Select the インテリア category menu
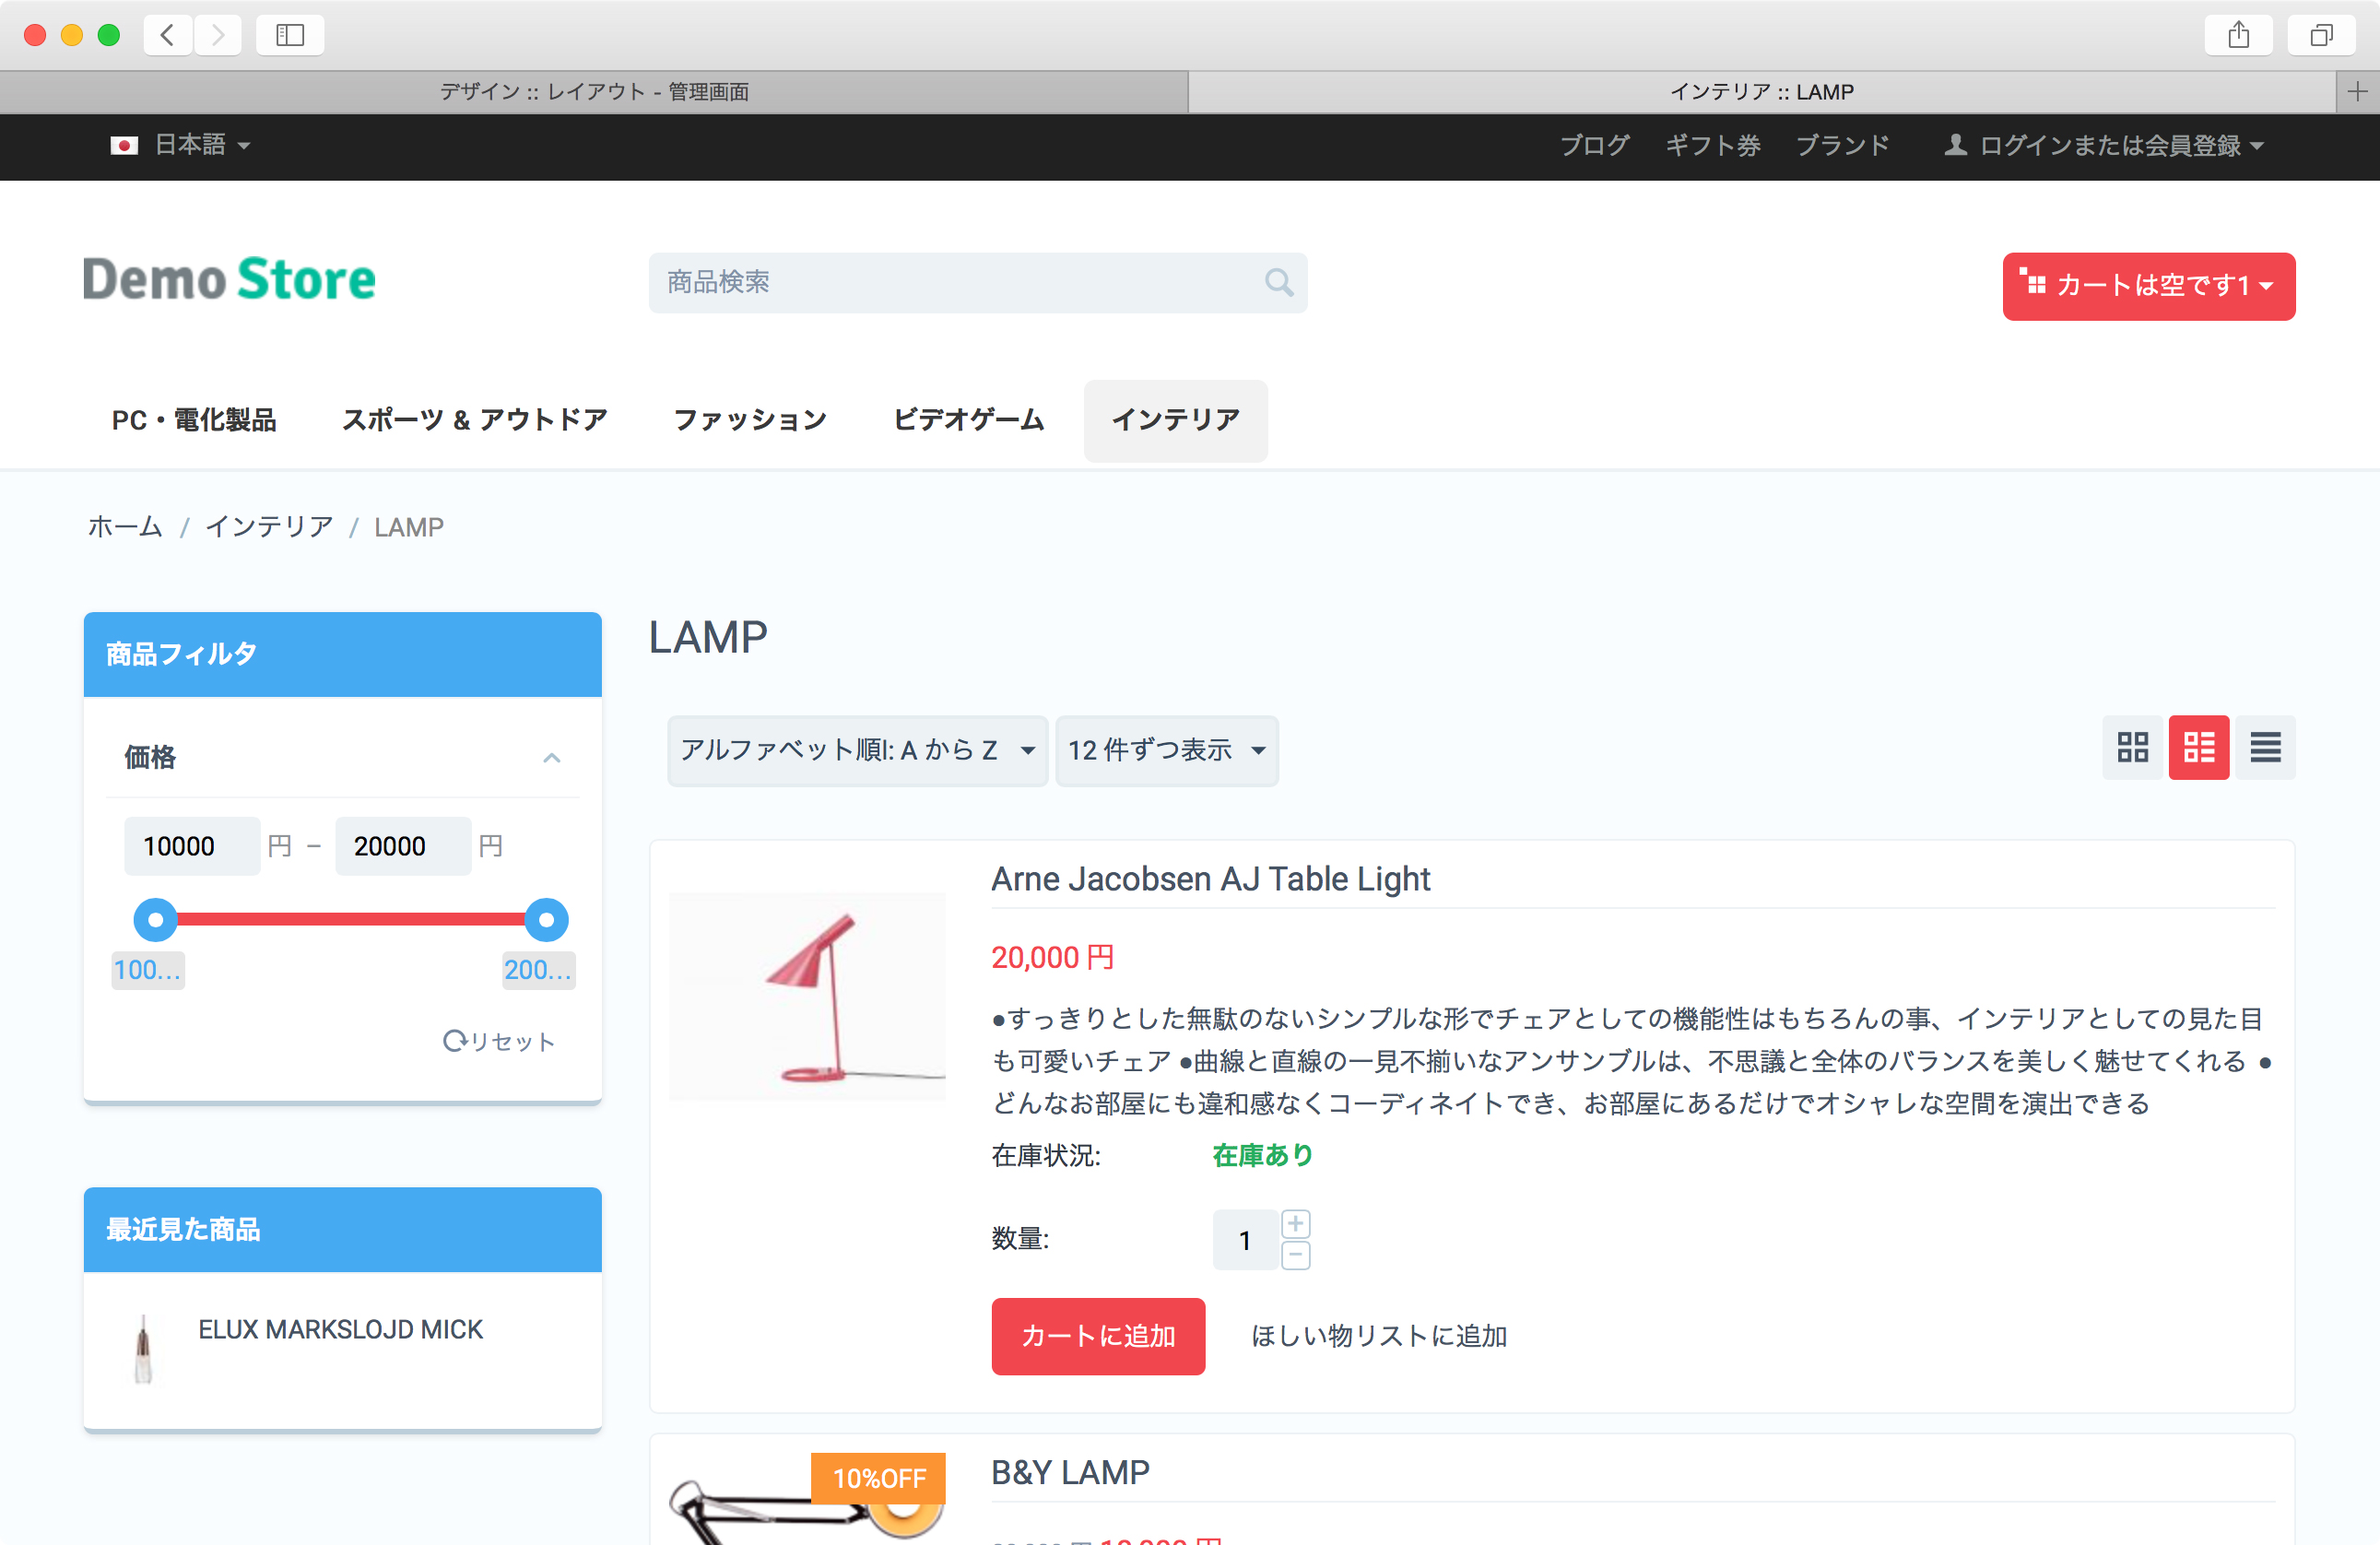The height and width of the screenshot is (1545, 2380). tap(1175, 420)
